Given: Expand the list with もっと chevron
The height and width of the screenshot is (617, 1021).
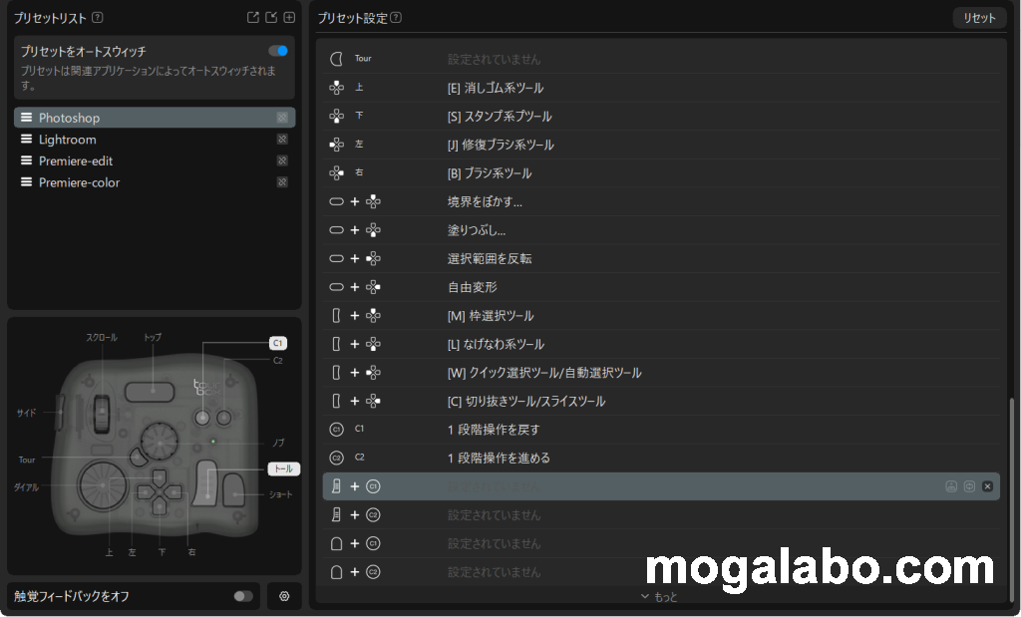Looking at the screenshot, I should tap(658, 596).
